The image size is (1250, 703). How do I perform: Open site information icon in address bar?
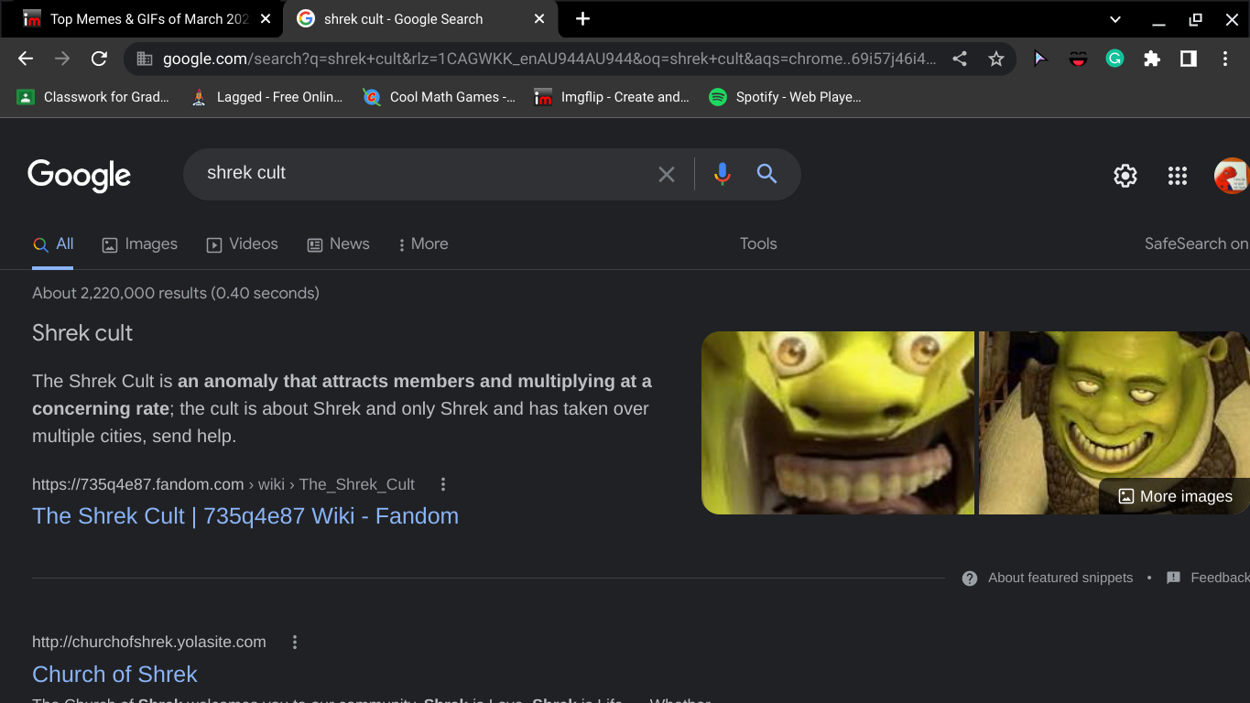(x=144, y=59)
